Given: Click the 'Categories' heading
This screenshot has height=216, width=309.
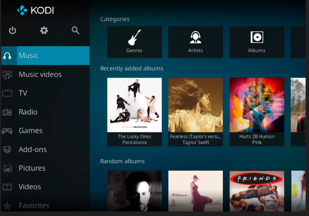Looking at the screenshot, I should pyautogui.click(x=115, y=19).
